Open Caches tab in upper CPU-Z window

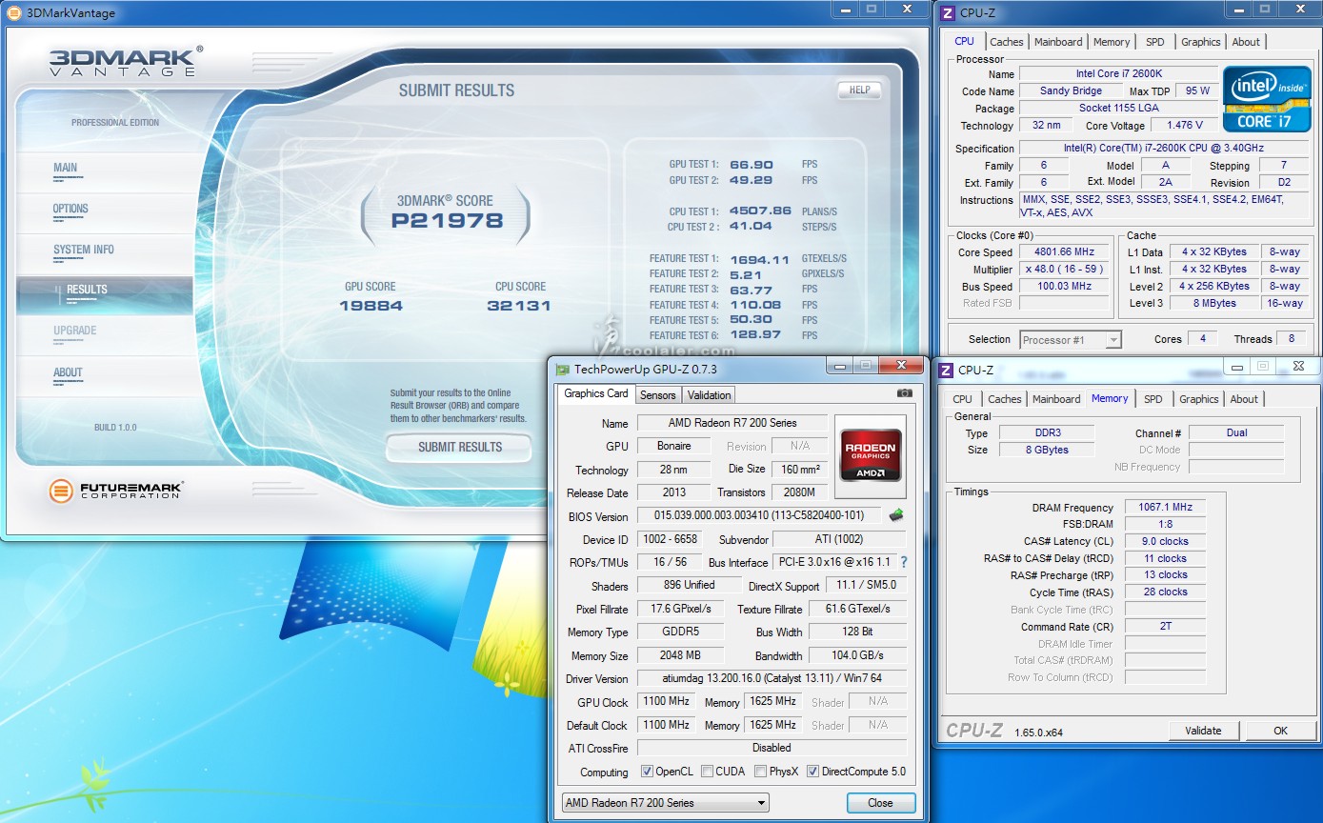click(1006, 42)
